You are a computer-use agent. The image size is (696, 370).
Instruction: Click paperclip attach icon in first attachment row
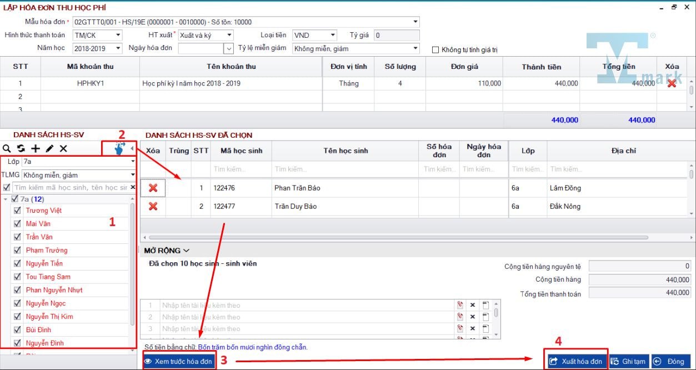(460, 305)
